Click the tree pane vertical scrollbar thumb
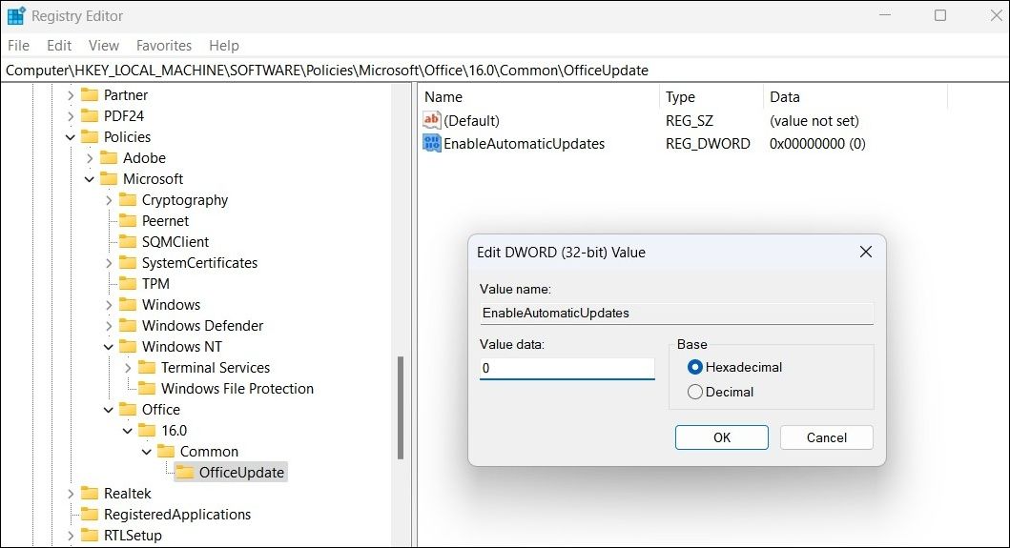 (401, 408)
